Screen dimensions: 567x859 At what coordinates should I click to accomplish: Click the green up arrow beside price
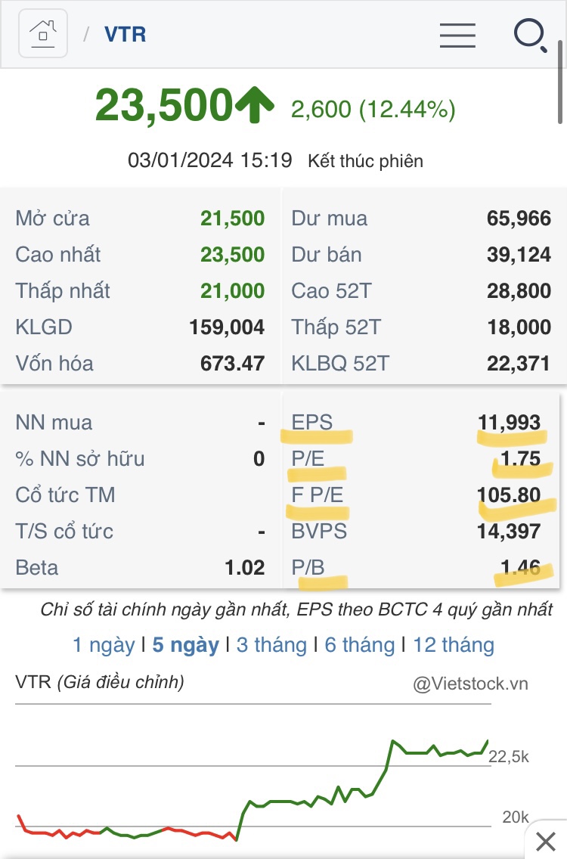click(254, 105)
